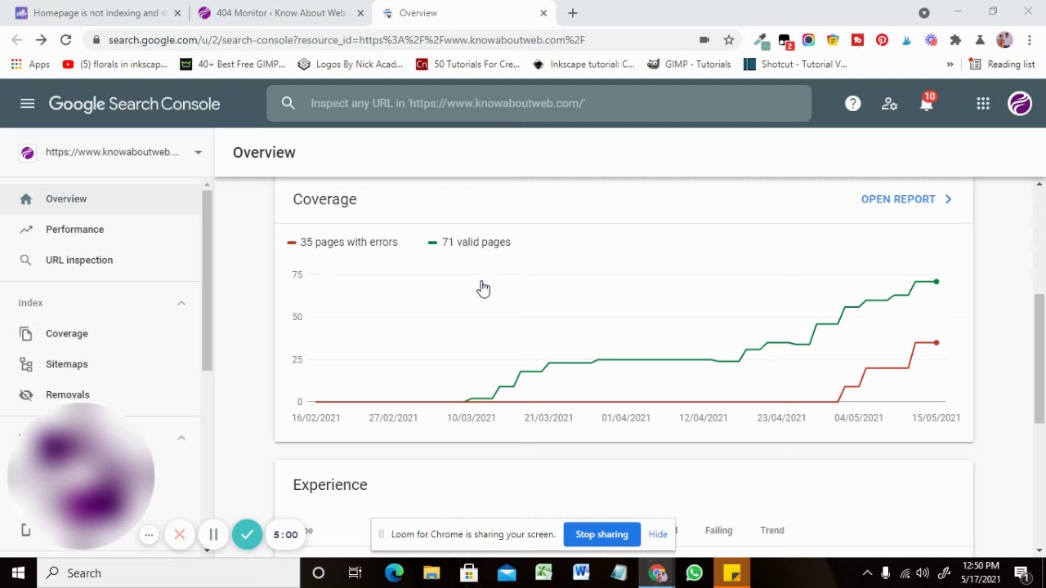This screenshot has width=1046, height=588.
Task: Open the account avatar in Search Console header
Action: [x=1020, y=104]
